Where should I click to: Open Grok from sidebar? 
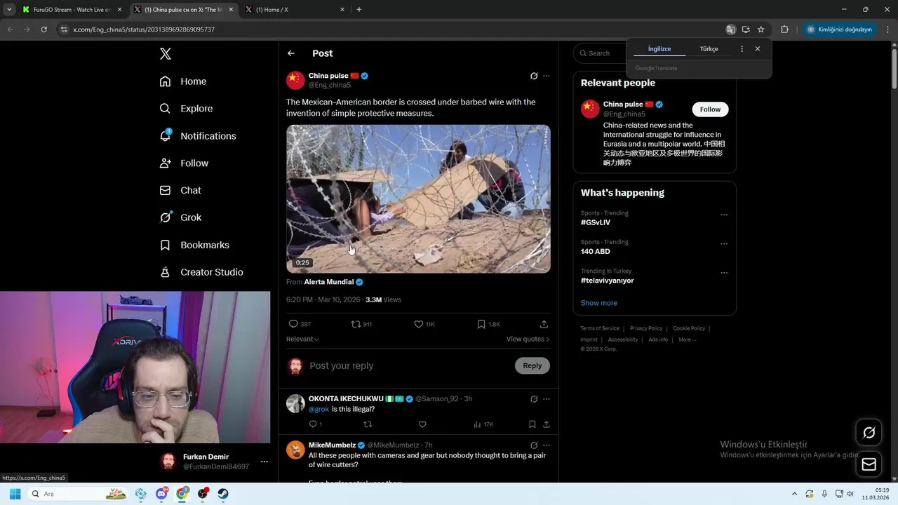pos(180,217)
